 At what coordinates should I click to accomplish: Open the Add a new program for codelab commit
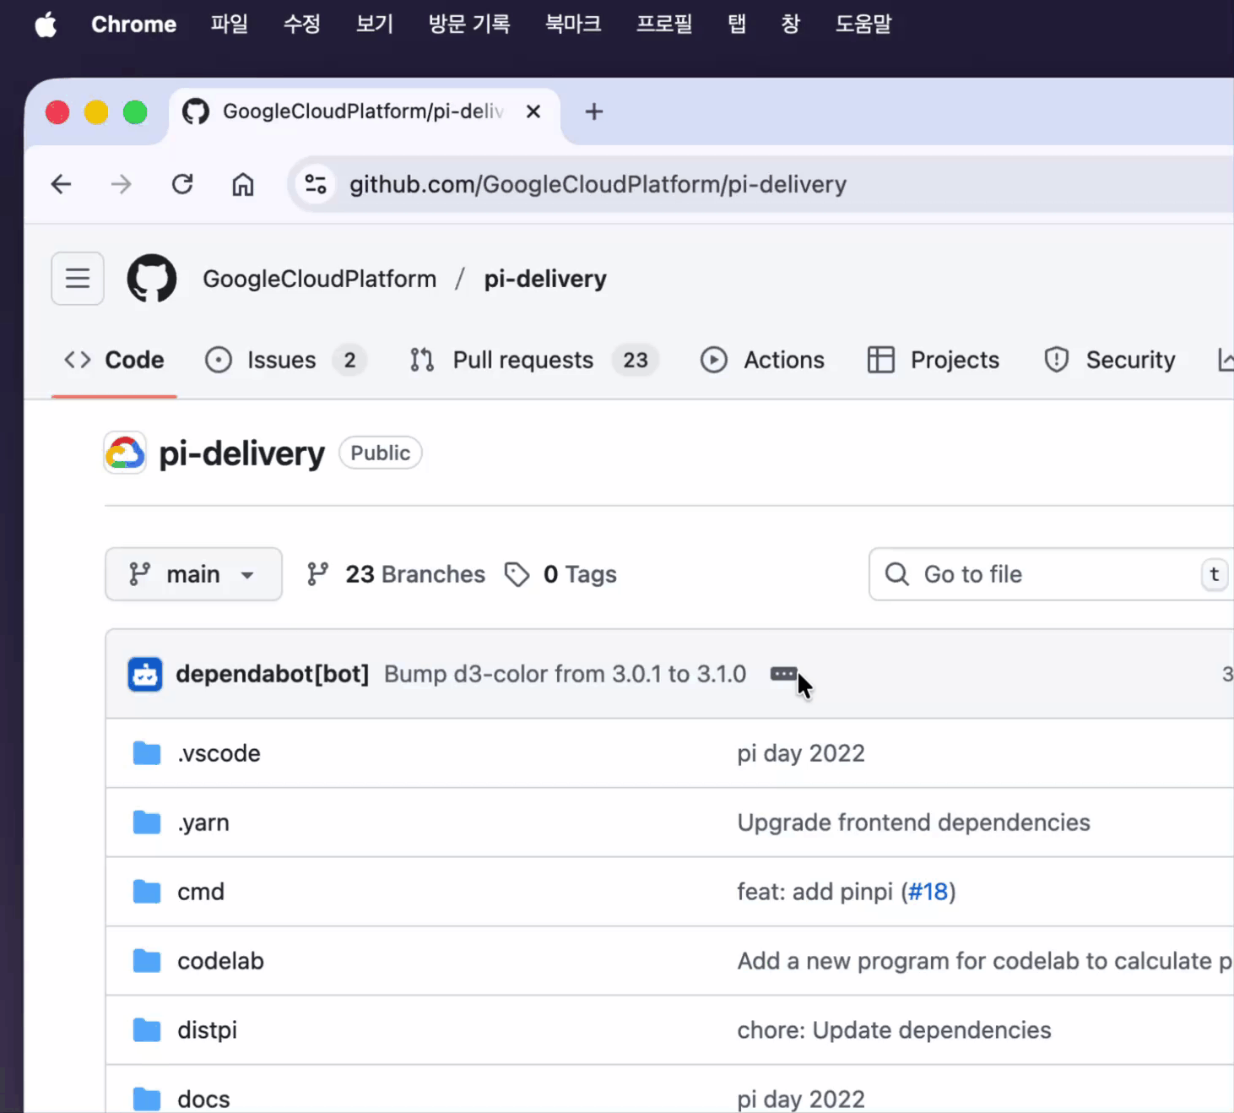[x=984, y=961]
